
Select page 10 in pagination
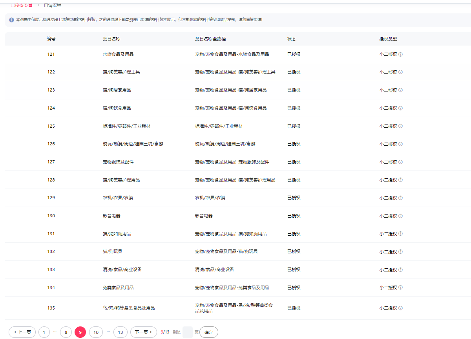[x=96, y=332]
